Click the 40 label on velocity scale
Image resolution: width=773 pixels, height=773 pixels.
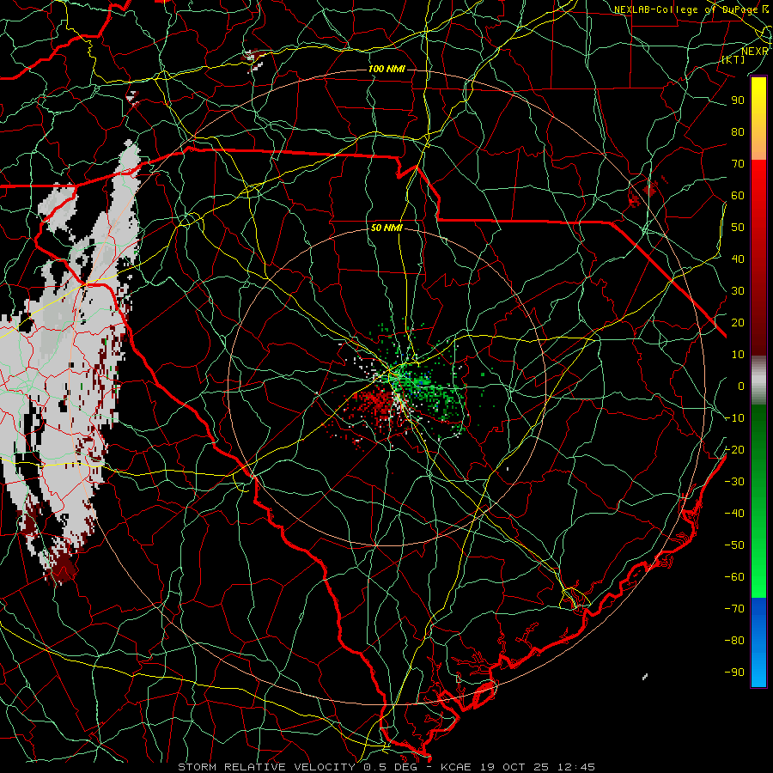[x=738, y=259]
